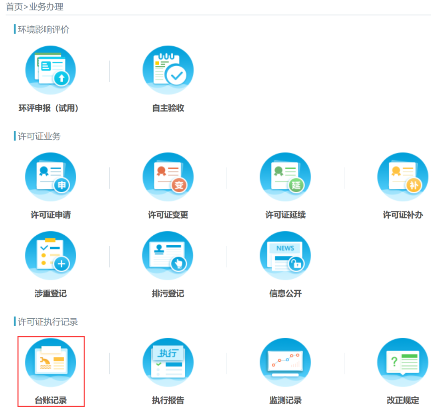Select the 许可证延续 permit renewal icon
Screen dimensions: 431x408
[285, 177]
